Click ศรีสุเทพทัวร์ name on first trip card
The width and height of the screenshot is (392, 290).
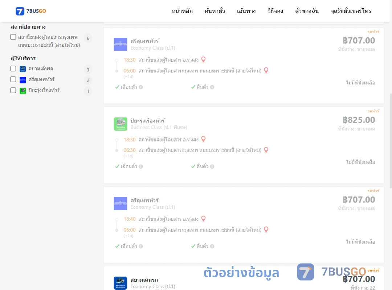point(144,41)
